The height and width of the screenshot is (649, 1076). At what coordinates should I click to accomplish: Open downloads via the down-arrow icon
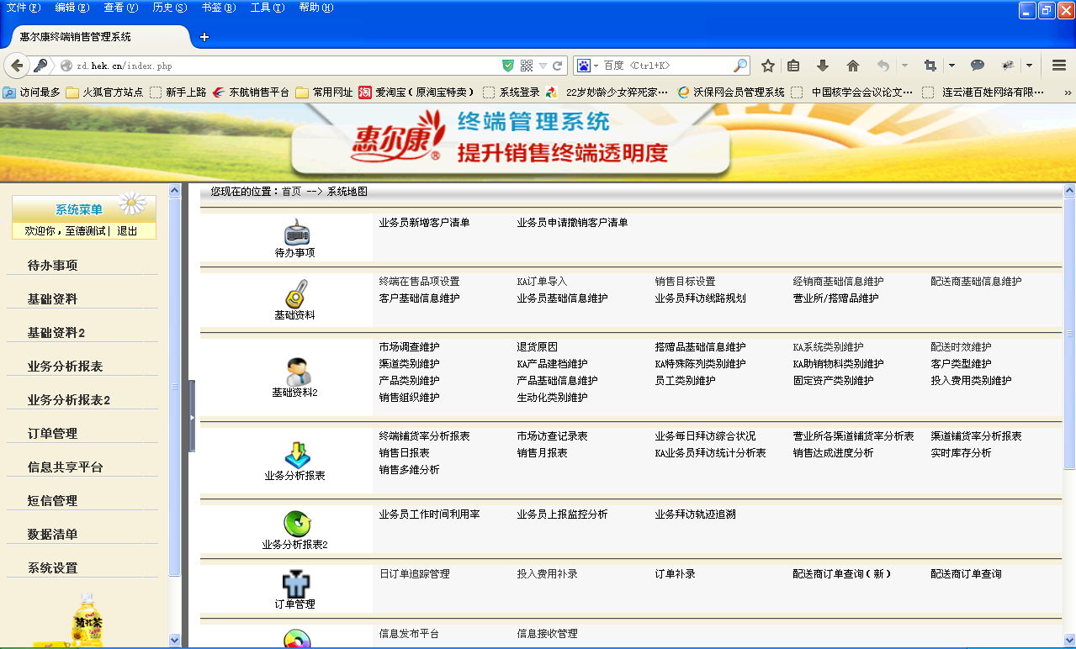(823, 66)
